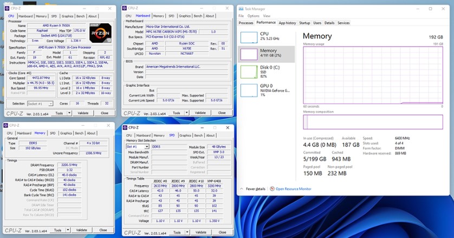Open the Socket #1 selection dropdown

point(40,103)
